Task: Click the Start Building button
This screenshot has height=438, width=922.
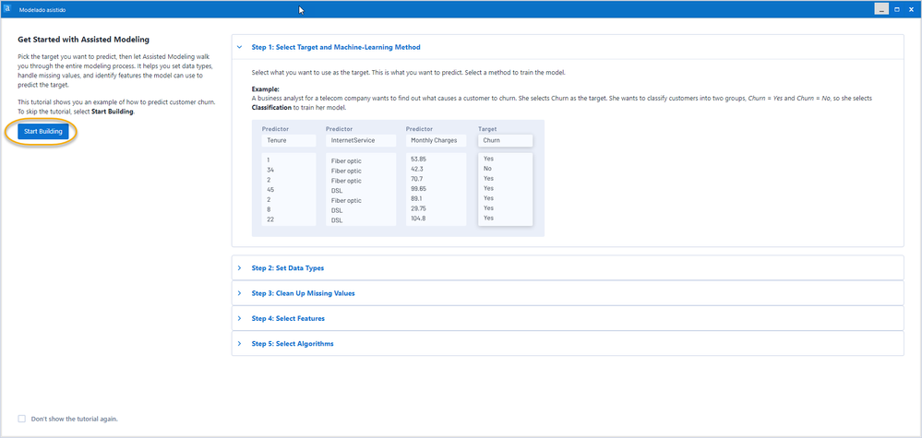Action: coord(43,132)
